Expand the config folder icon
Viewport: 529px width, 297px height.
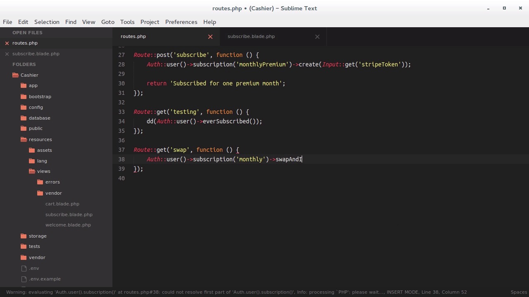pos(24,107)
